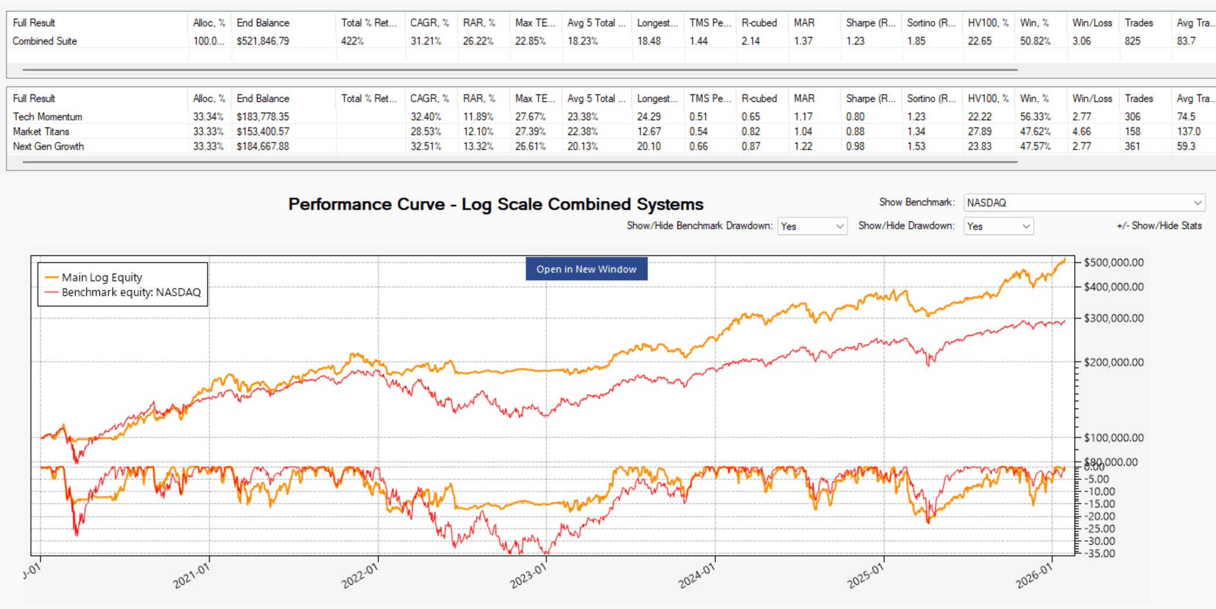Select the Market Titans system row

41,132
